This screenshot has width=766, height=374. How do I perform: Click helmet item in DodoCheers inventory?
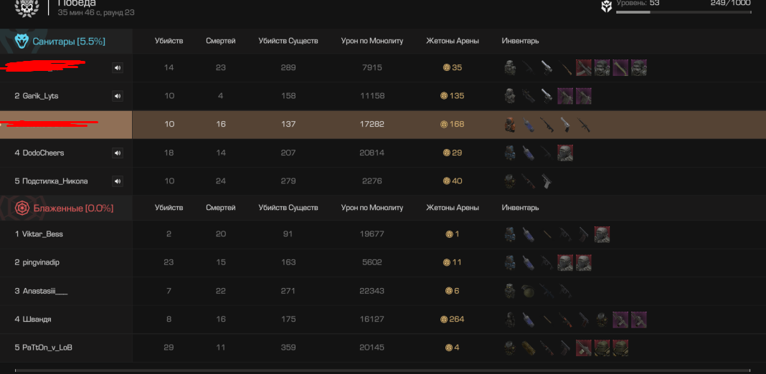(565, 153)
